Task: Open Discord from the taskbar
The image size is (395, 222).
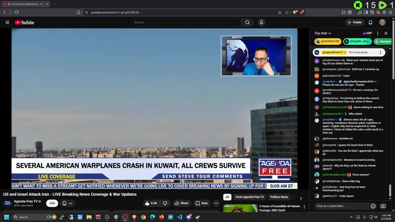Action: click(189, 217)
